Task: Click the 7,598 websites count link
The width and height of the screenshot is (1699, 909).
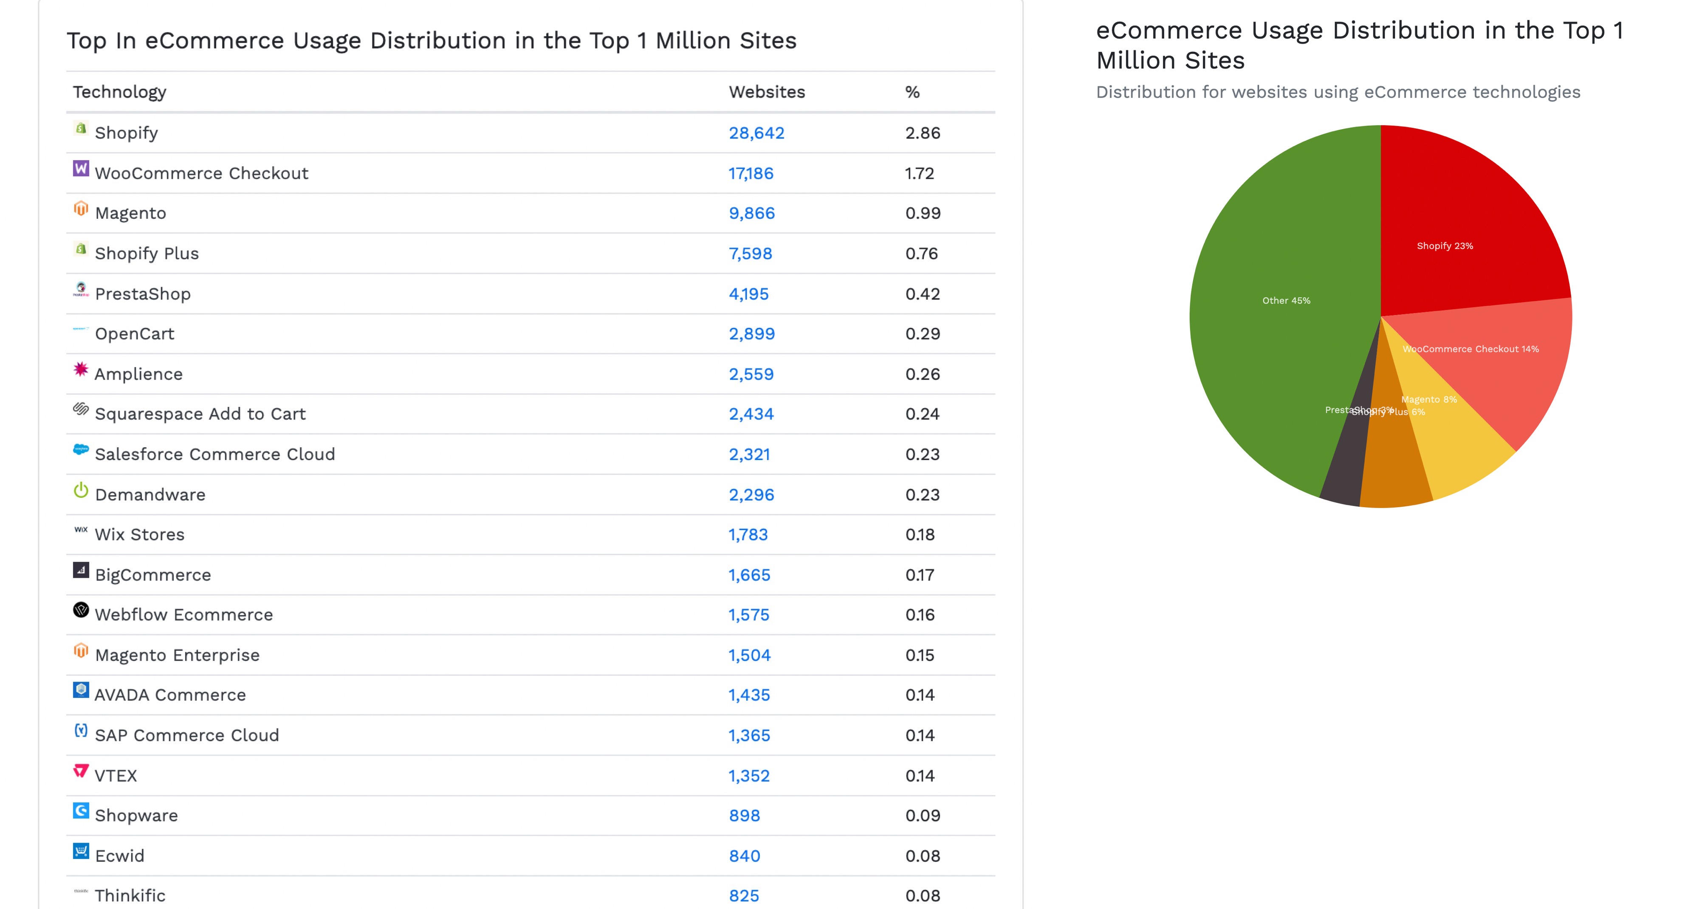Action: (x=751, y=254)
